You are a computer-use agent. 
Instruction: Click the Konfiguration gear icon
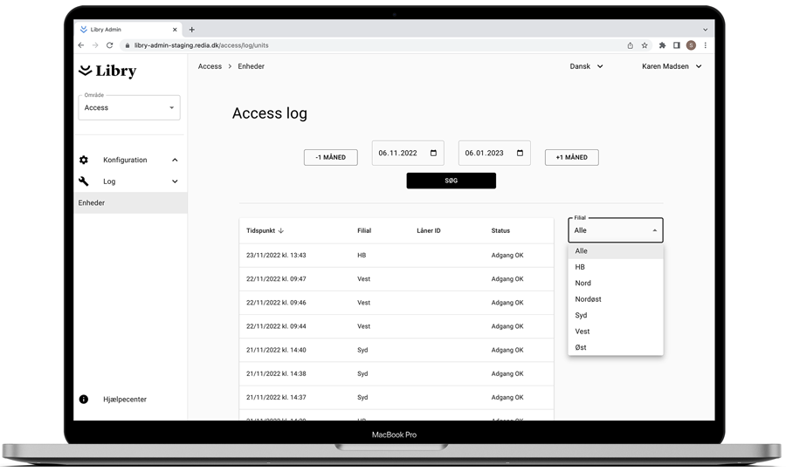[84, 160]
